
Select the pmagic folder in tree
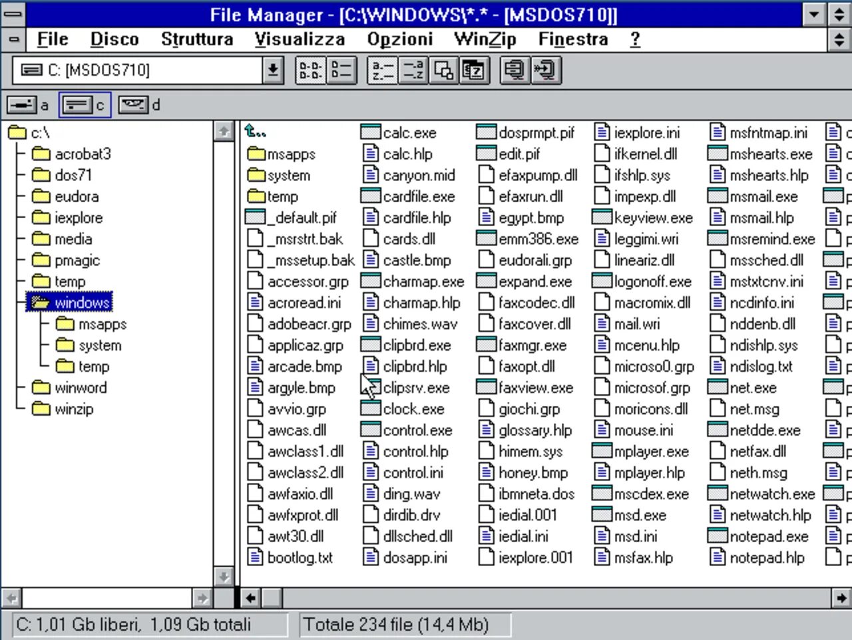coord(66,261)
